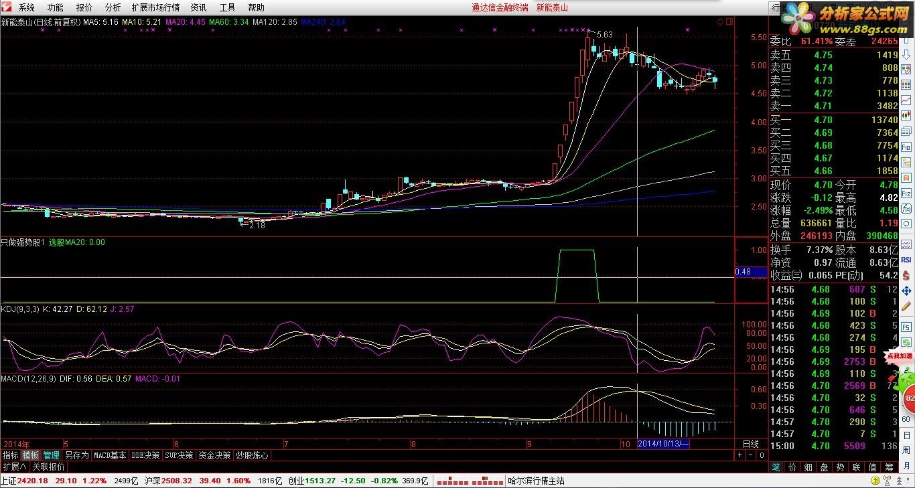The width and height of the screenshot is (915, 488).
Task: Click the green refresh icon
Action: (906, 343)
